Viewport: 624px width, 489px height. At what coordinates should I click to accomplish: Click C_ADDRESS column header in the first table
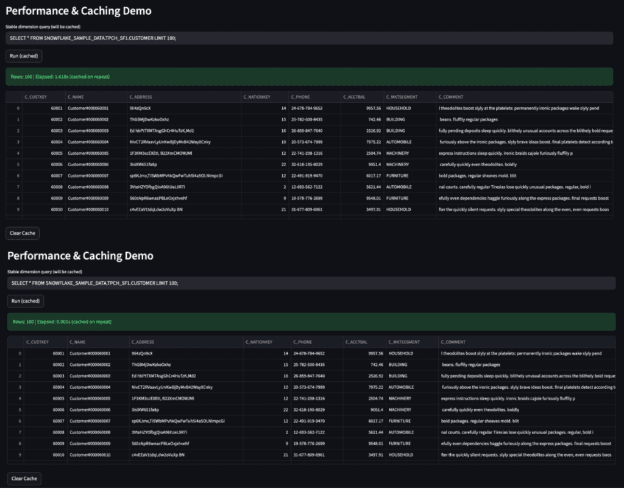click(x=141, y=97)
